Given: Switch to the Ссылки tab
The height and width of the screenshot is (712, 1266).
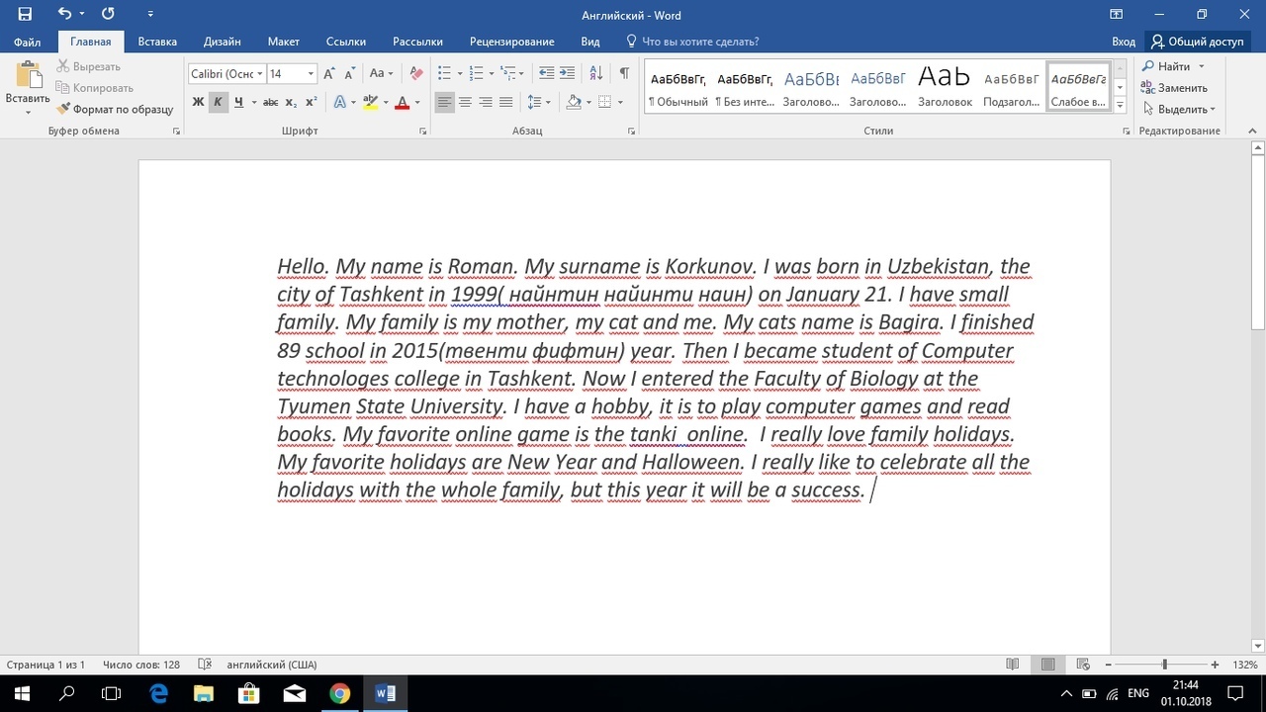Looking at the screenshot, I should (346, 42).
